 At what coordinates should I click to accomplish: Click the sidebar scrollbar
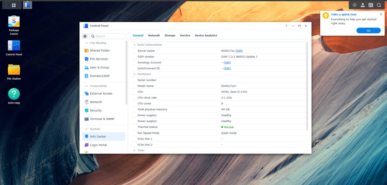[126, 73]
